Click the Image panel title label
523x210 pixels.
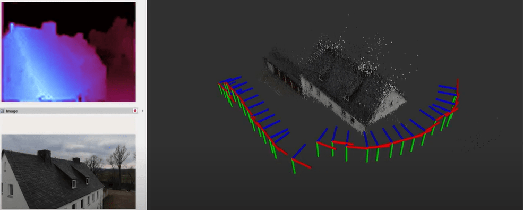click(x=12, y=111)
